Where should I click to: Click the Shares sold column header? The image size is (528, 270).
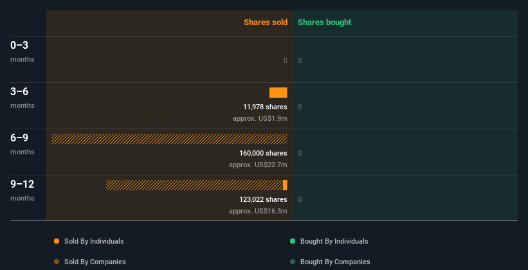click(x=266, y=22)
